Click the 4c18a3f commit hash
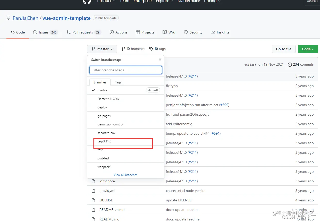Viewport: 320px width, 222px height. 250,65
